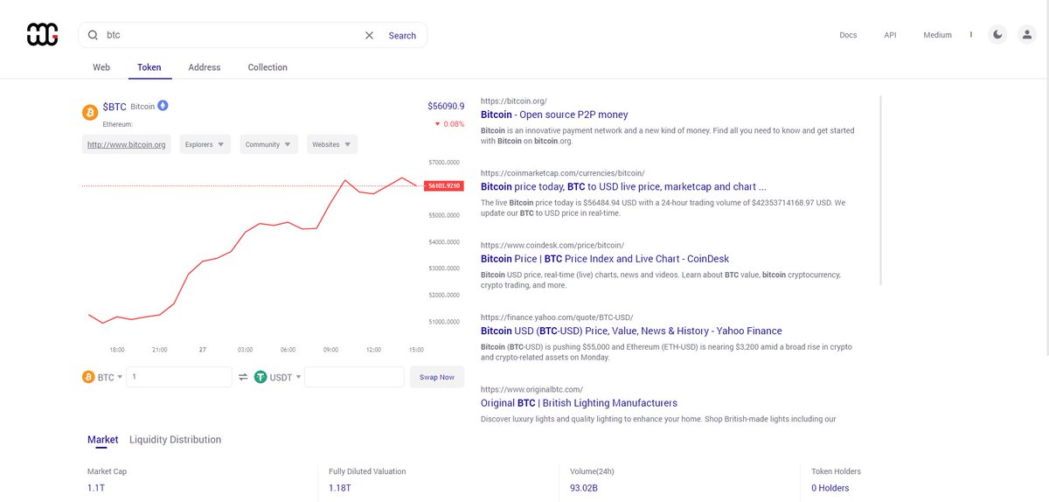The image size is (1049, 502).
Task: Click the BTC amount input field
Action: pyautogui.click(x=179, y=377)
